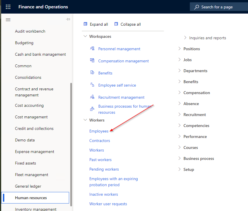This screenshot has height=211, width=248.
Task: Collapse the Workspaces section
Action: (x=85, y=36)
